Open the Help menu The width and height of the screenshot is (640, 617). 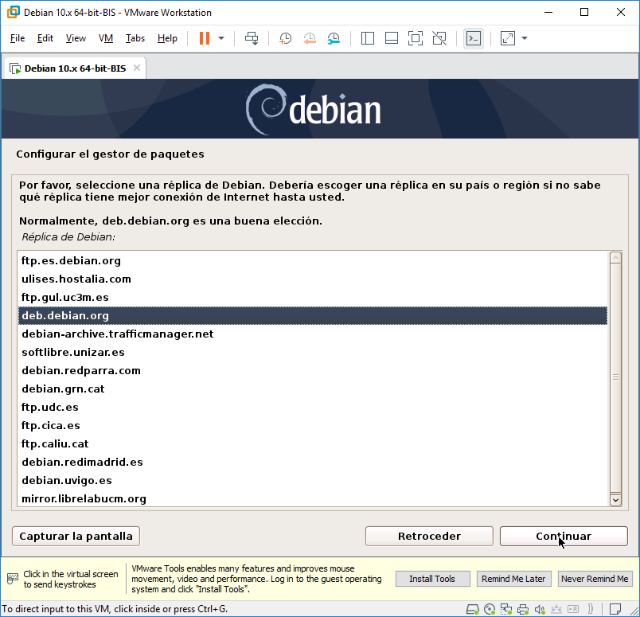click(167, 38)
